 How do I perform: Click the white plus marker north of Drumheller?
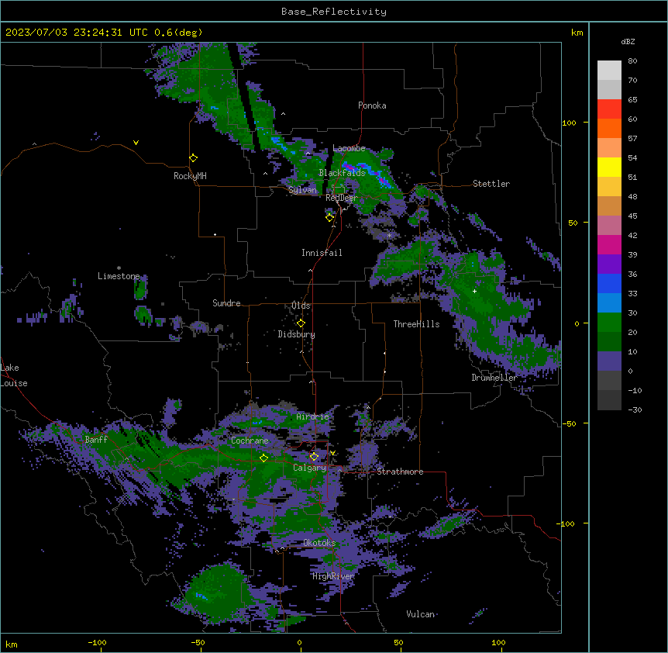coord(474,291)
